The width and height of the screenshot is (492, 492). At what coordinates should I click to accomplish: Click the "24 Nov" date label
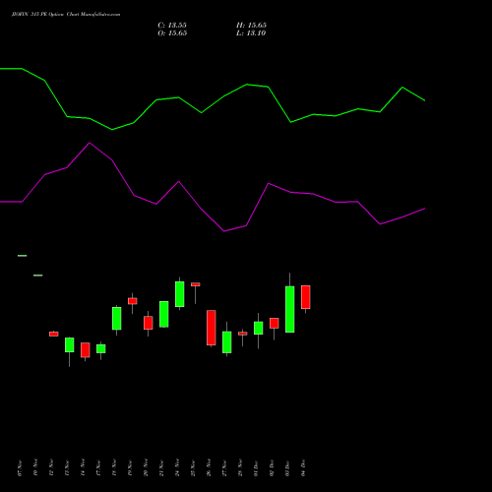tap(178, 467)
